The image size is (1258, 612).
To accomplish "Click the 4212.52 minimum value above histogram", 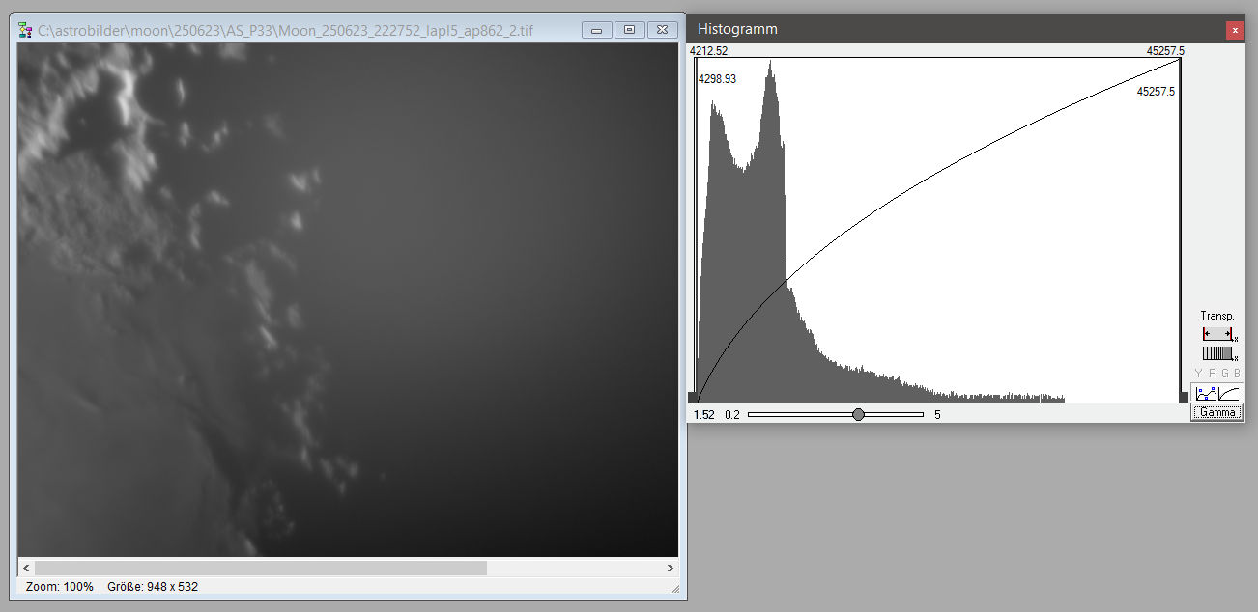I will [x=708, y=51].
